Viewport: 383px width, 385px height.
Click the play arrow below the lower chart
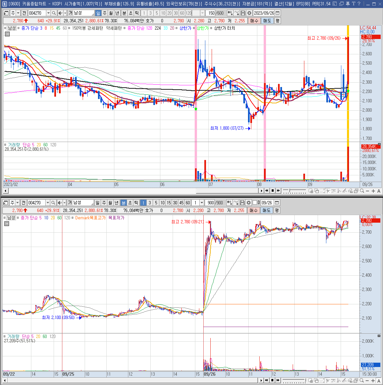point(261,380)
